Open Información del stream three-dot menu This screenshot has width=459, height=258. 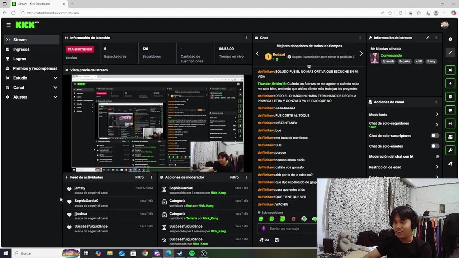436,38
